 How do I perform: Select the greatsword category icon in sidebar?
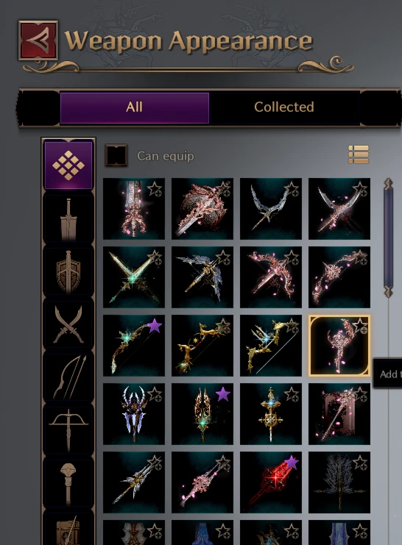68,218
